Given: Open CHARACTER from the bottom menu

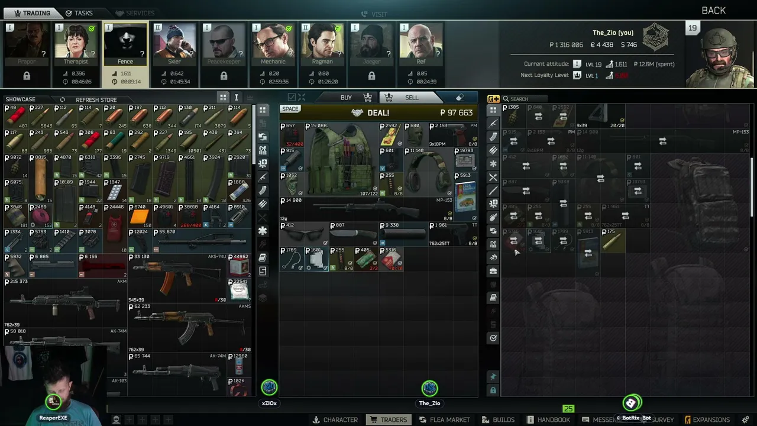Looking at the screenshot, I should pos(335,419).
